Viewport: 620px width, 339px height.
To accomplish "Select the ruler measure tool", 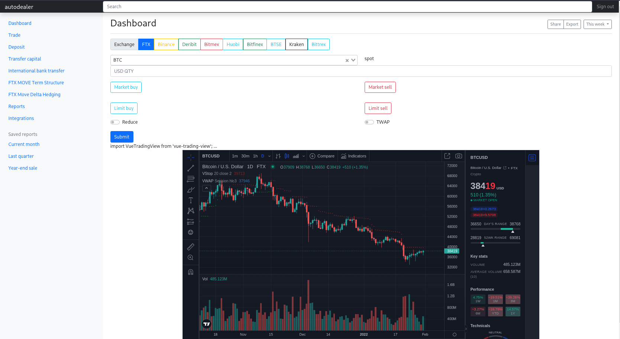I will pyautogui.click(x=191, y=247).
